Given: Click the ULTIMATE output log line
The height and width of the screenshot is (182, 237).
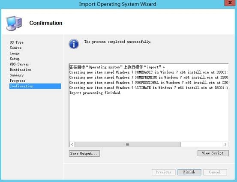Looking at the screenshot, I should click(x=149, y=88).
